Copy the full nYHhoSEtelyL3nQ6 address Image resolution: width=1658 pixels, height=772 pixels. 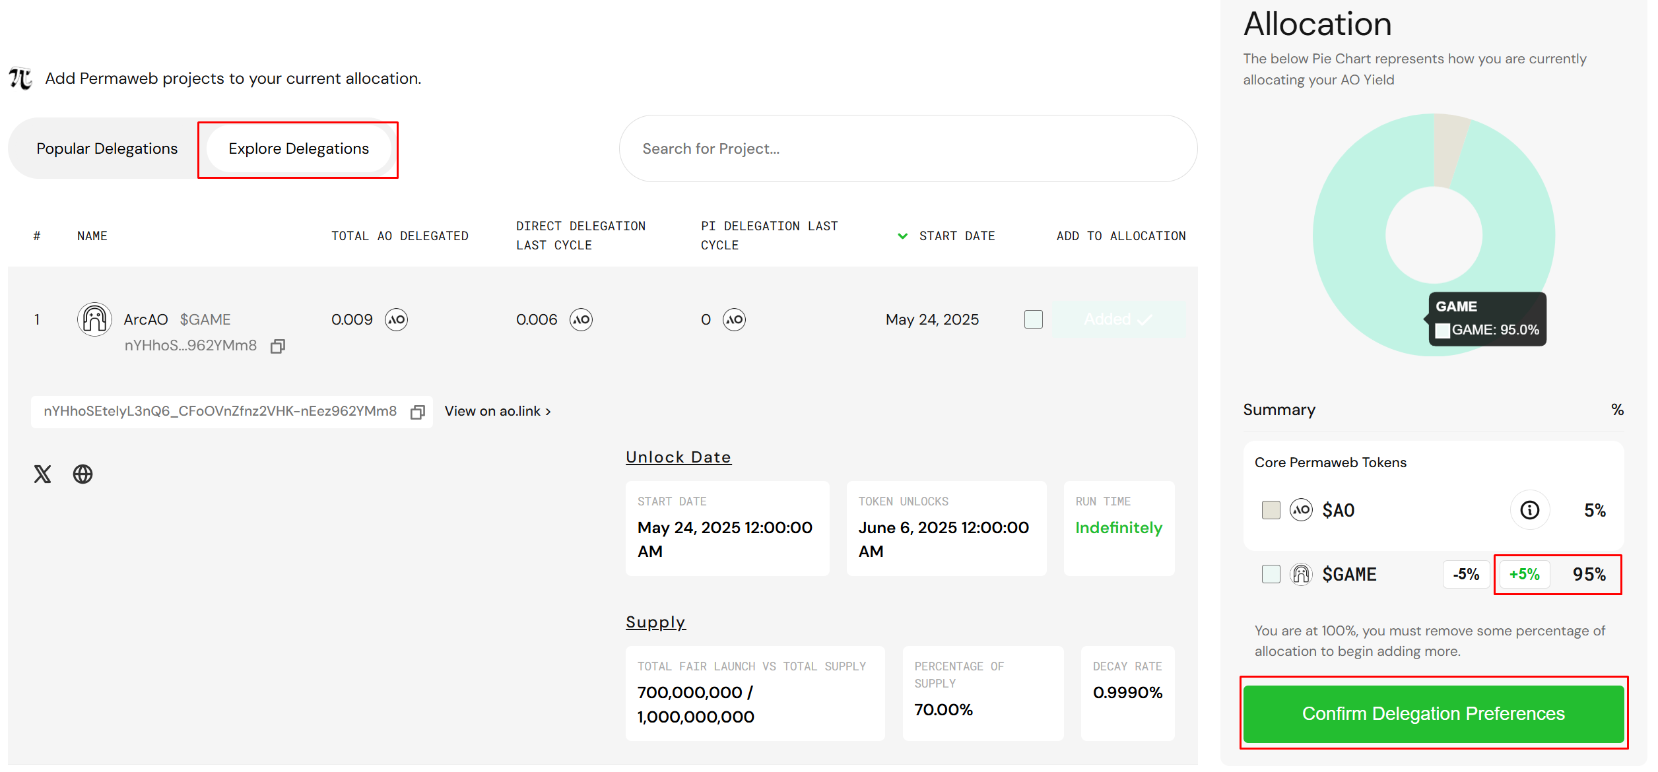coord(418,412)
